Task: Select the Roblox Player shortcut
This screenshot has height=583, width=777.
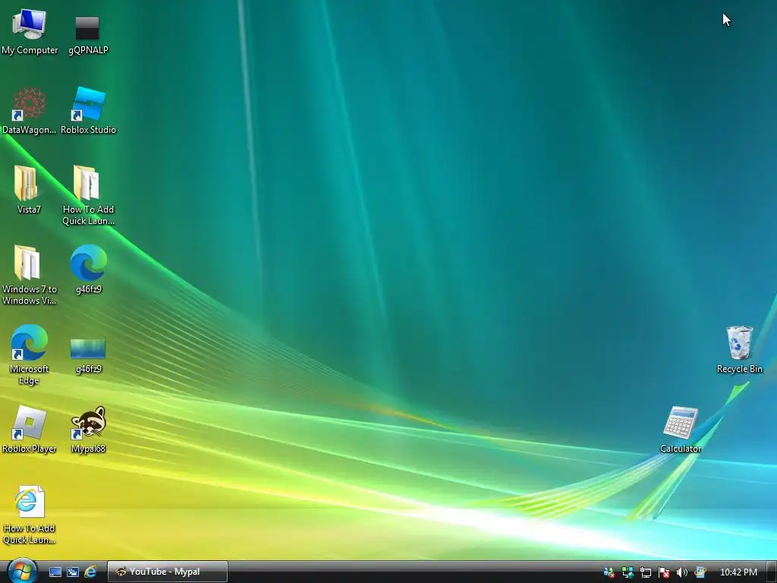Action: point(30,430)
